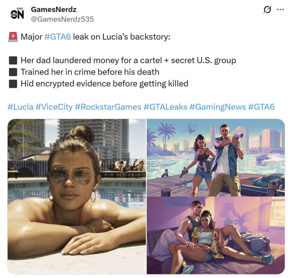Viewport: 288px width, 278px height.
Task: Open the #GTALeaks hashtag
Action: click(165, 107)
